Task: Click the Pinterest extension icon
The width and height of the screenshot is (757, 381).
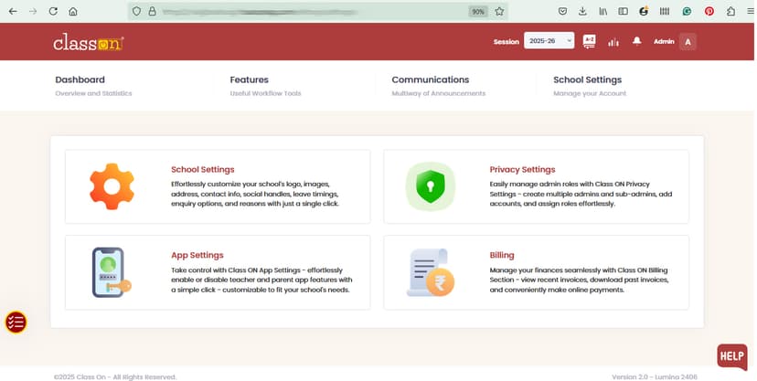Action: [x=709, y=11]
